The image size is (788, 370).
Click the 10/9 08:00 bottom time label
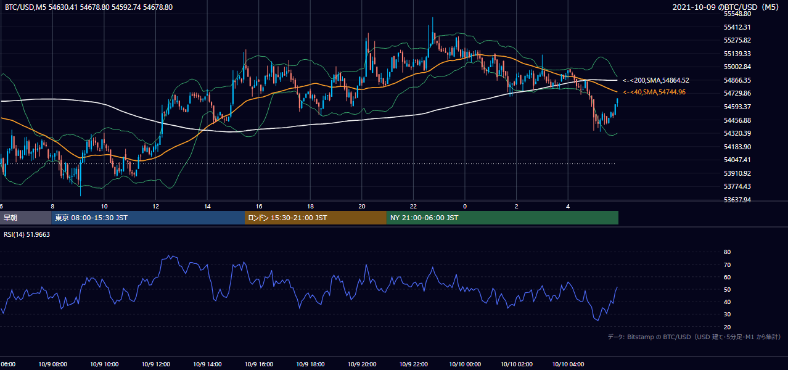coord(52,364)
